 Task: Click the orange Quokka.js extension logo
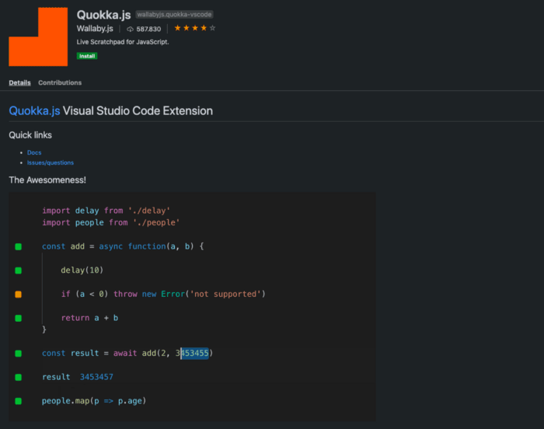point(38,37)
